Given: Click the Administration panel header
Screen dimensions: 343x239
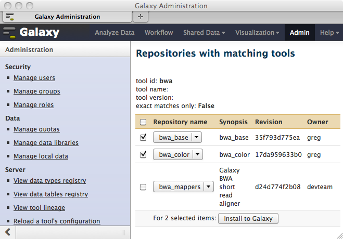Looking at the screenshot, I should coord(29,49).
